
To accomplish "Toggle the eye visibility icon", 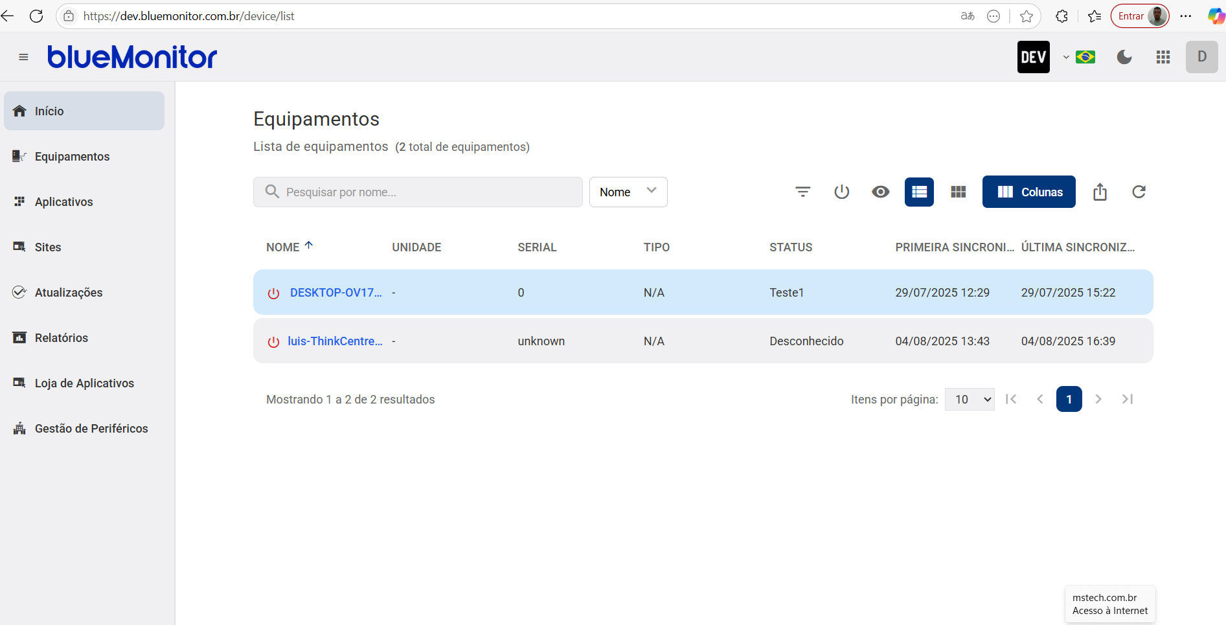I will (880, 192).
